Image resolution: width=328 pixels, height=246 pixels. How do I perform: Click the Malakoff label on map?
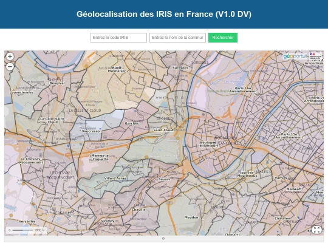click(294, 189)
